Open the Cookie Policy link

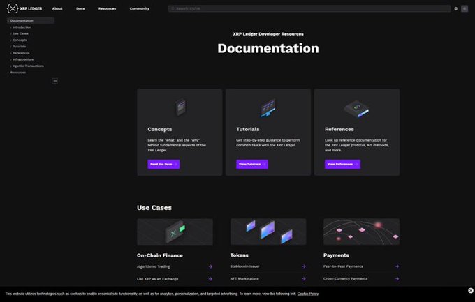pyautogui.click(x=308, y=294)
